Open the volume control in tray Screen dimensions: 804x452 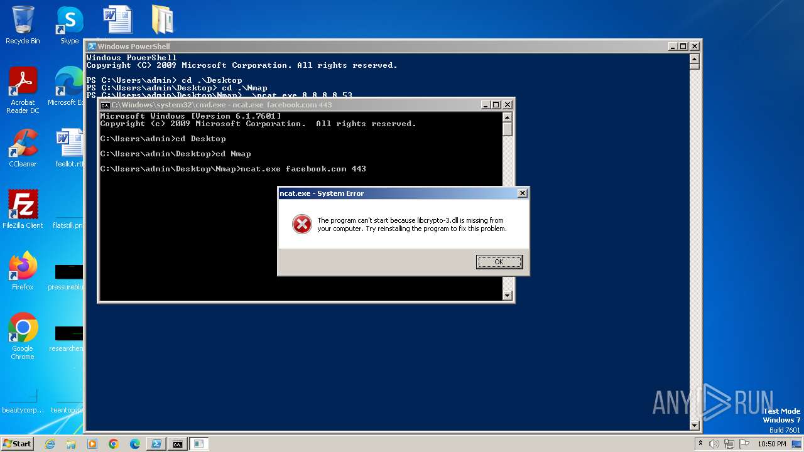point(714,444)
